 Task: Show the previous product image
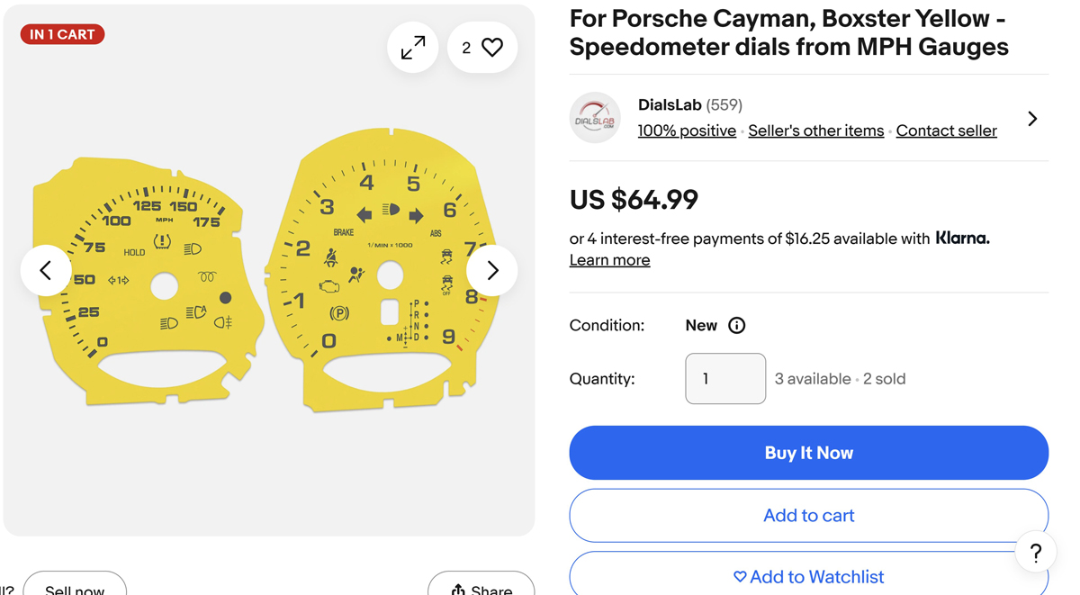coord(46,270)
